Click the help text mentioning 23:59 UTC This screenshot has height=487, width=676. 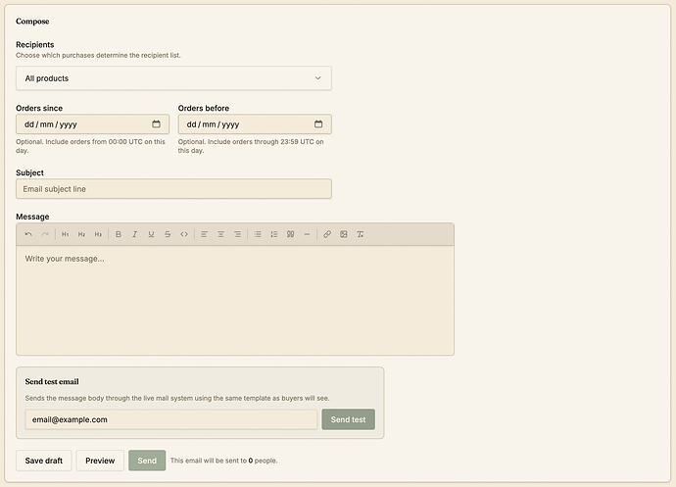pos(251,146)
